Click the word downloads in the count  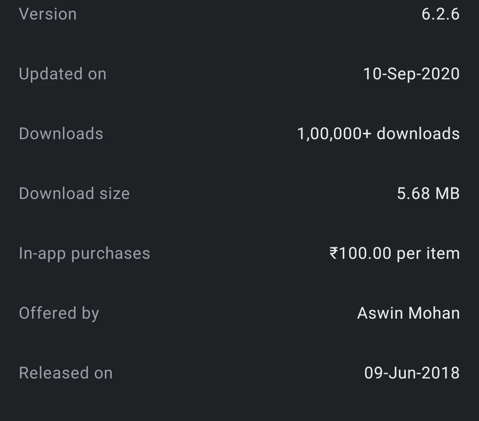[418, 134]
